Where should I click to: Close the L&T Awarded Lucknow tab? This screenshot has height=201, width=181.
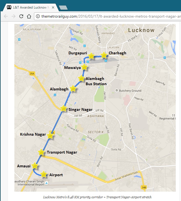(x=53, y=7)
